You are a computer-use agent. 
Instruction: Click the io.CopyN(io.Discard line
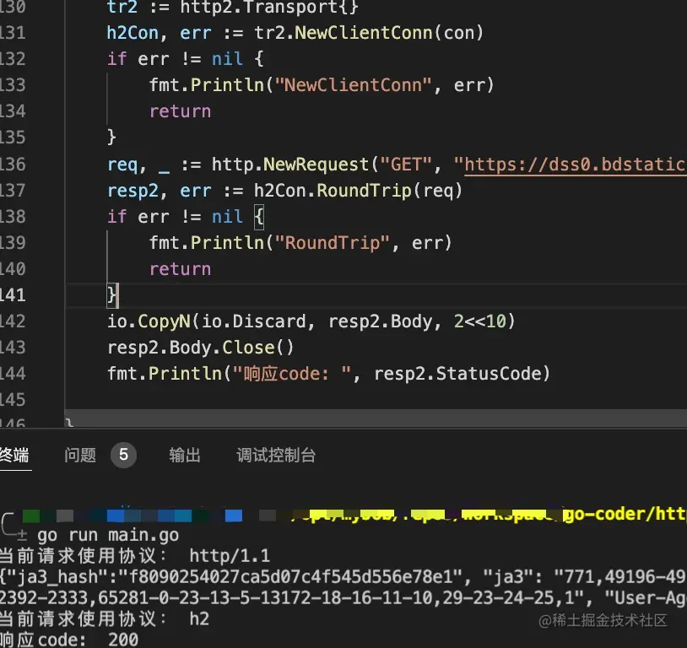311,321
